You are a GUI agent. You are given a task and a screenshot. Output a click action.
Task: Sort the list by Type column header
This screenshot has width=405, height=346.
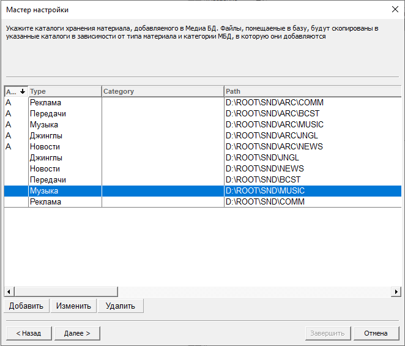[64, 91]
